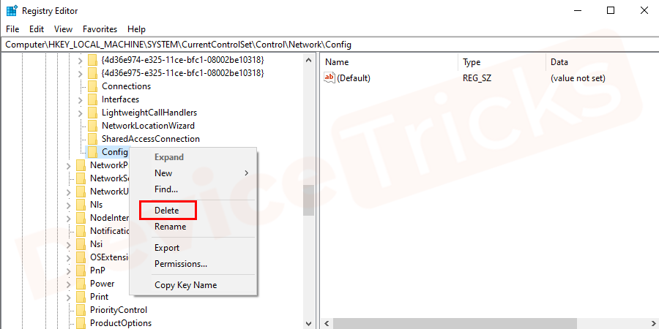Click the tree pane scroll down arrow

click(308, 323)
